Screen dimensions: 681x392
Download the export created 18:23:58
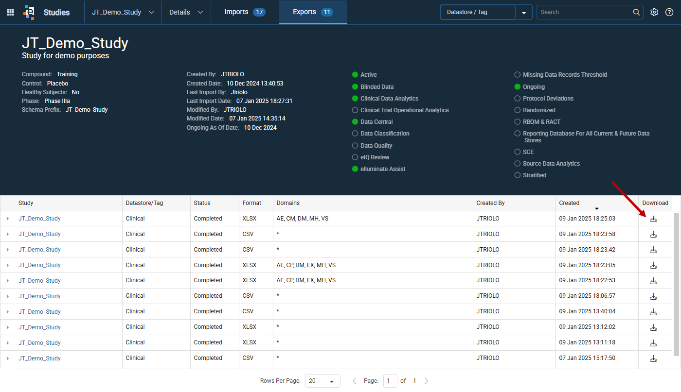point(653,234)
